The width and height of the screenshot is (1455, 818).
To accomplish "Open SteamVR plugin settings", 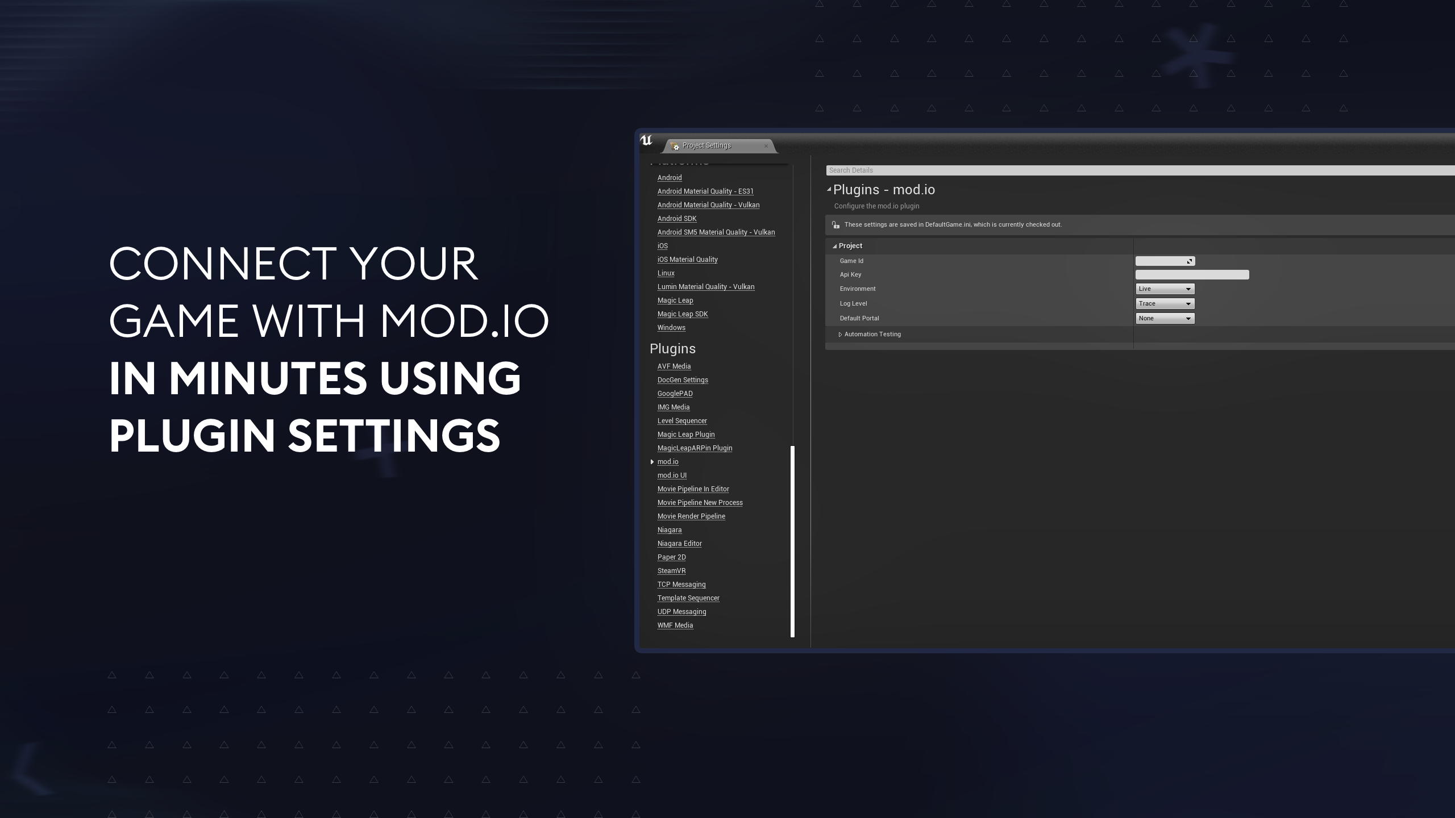I will [x=672, y=571].
